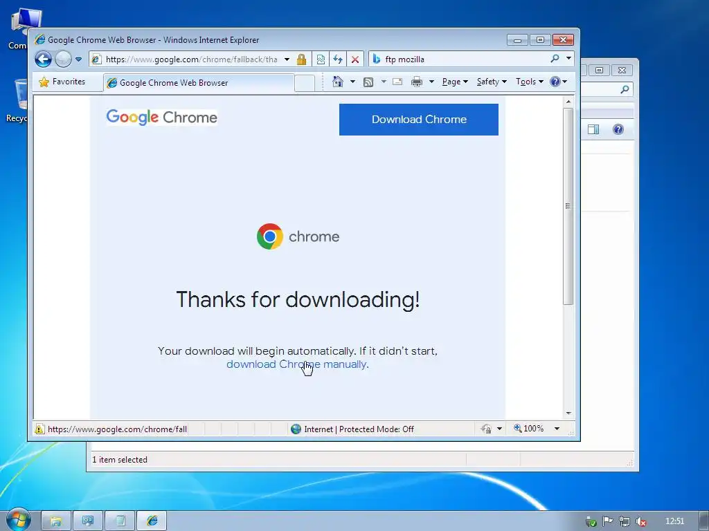Image resolution: width=709 pixels, height=531 pixels.
Task: Click the vertical scrollbar up arrow
Action: 568,102
